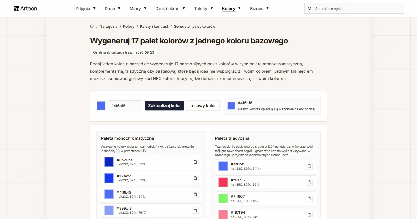Click the #7ff667 green swatch
Viewport: 417px width, 219px height.
(223, 198)
